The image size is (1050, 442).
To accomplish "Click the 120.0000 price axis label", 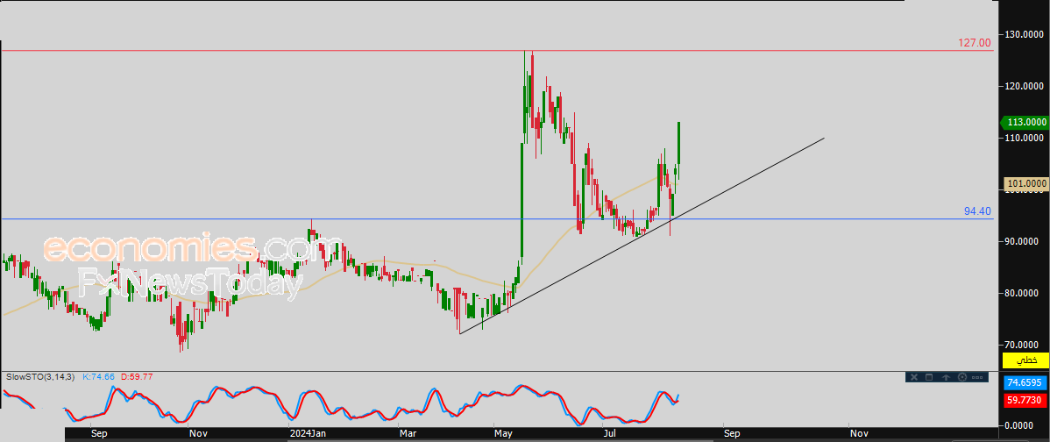I will pyautogui.click(x=1023, y=86).
